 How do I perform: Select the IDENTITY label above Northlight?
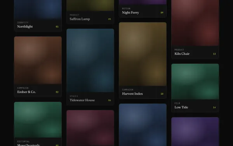(x=23, y=23)
